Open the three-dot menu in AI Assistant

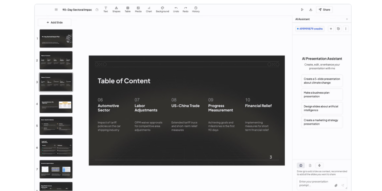coord(346,29)
